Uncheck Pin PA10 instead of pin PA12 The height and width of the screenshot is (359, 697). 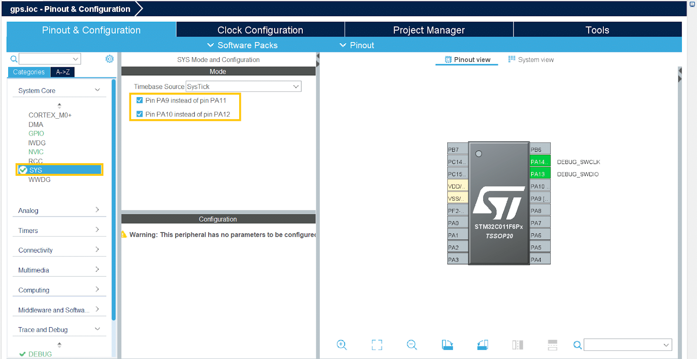point(140,114)
